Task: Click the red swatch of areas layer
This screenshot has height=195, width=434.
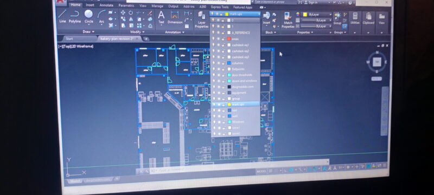Action: pyautogui.click(x=229, y=38)
